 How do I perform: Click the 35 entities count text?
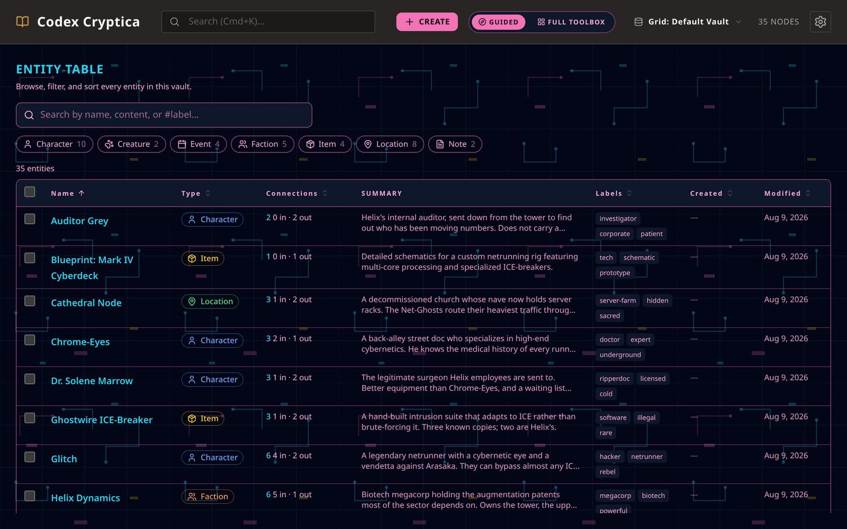(x=35, y=169)
